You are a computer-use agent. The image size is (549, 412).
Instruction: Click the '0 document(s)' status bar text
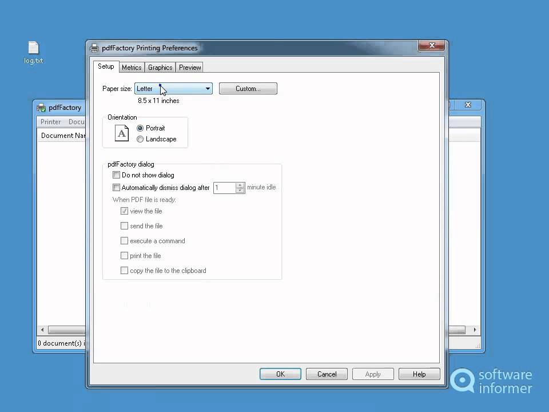coord(60,343)
